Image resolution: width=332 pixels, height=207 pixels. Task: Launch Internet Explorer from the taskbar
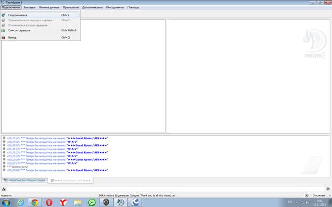pos(21,203)
